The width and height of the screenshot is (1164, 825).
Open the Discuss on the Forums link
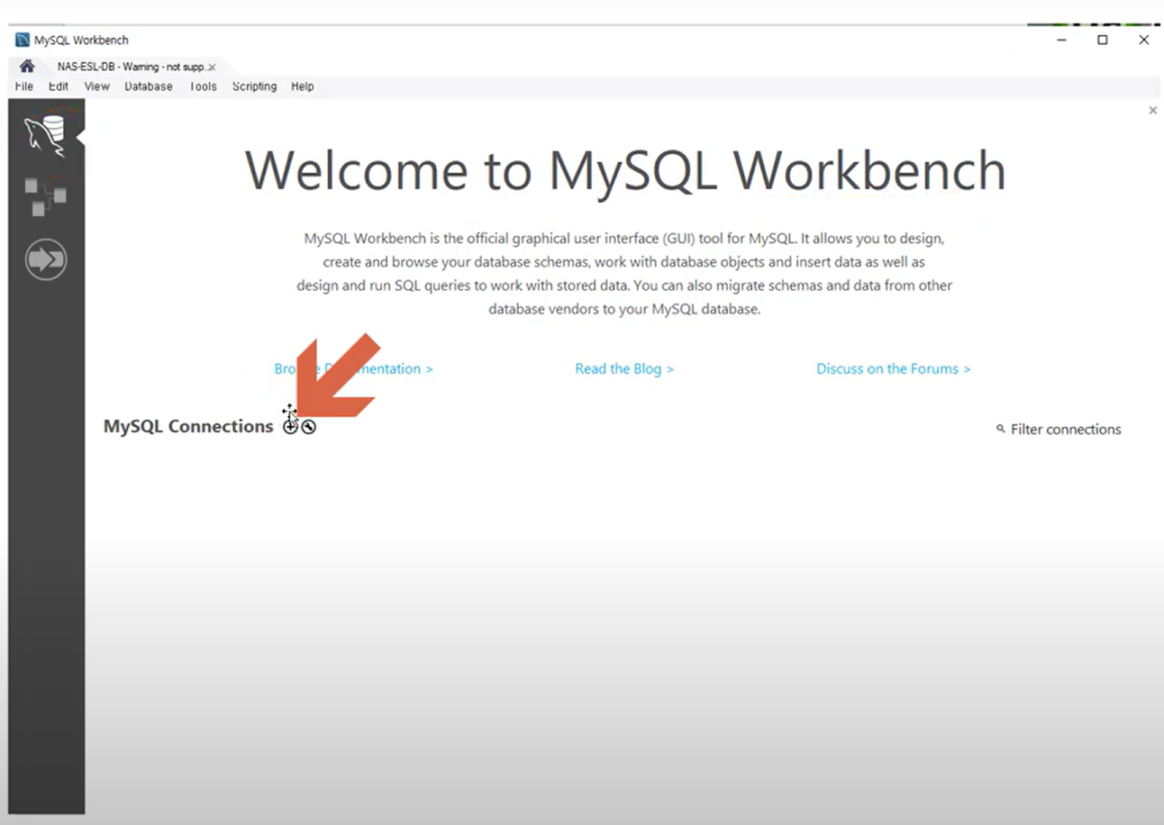[x=894, y=368]
